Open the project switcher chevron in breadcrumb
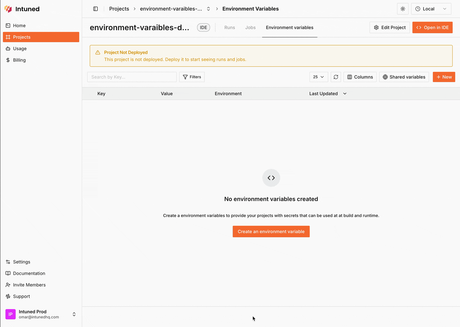This screenshot has width=460, height=327. 208,9
